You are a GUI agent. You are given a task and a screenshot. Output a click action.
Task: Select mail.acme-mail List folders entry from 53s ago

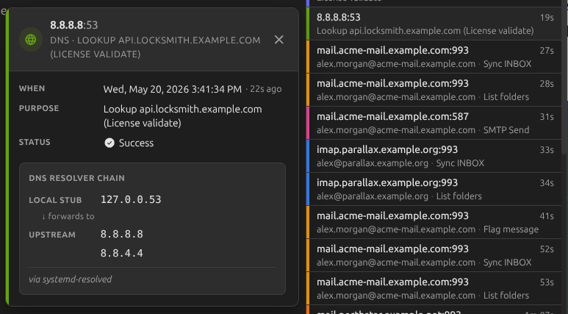(x=434, y=288)
